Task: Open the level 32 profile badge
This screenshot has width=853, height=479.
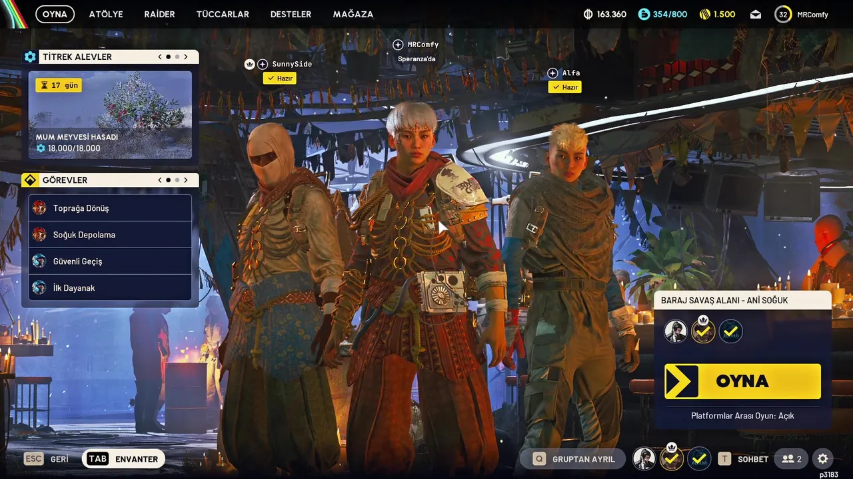Action: [x=783, y=14]
